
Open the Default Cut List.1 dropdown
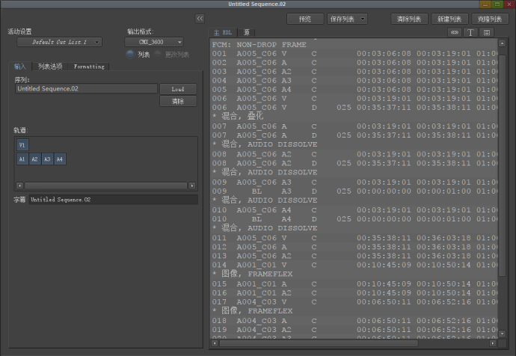[60, 43]
